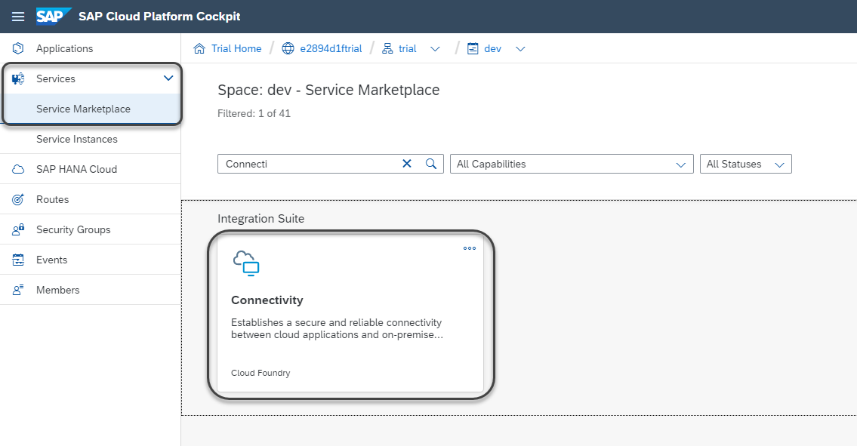The image size is (857, 446).
Task: Open Security Groups
Action: point(90,229)
